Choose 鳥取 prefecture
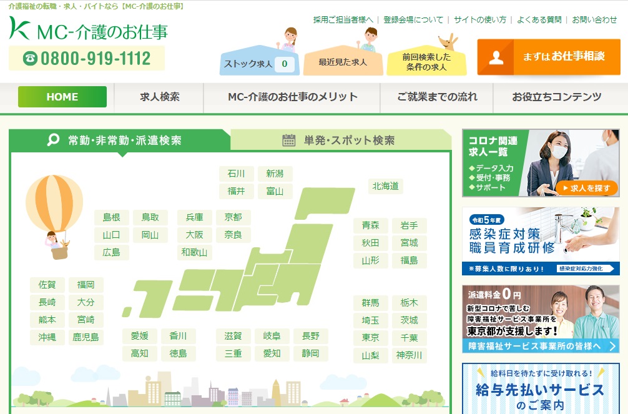The image size is (628, 414). coord(150,217)
